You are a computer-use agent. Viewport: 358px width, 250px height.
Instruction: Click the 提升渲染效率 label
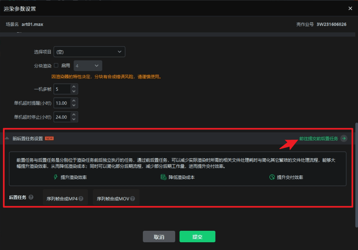[74, 177]
